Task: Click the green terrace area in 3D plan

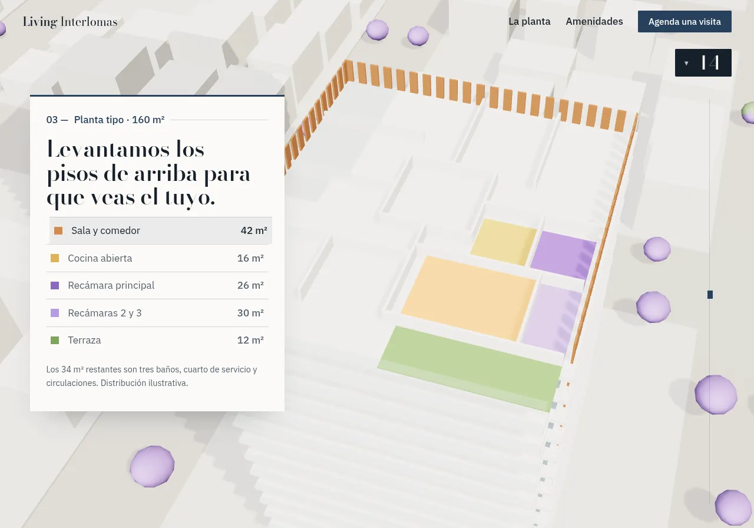Action: click(x=469, y=368)
